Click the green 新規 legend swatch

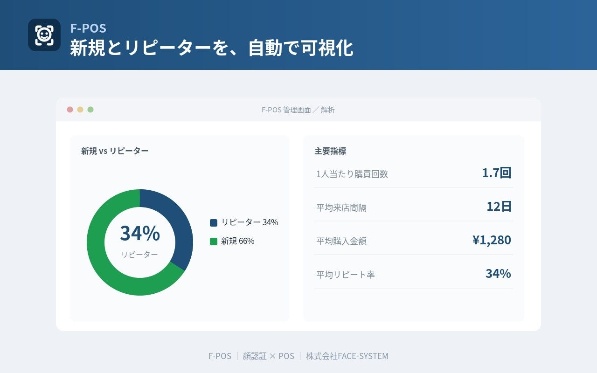pyautogui.click(x=214, y=242)
